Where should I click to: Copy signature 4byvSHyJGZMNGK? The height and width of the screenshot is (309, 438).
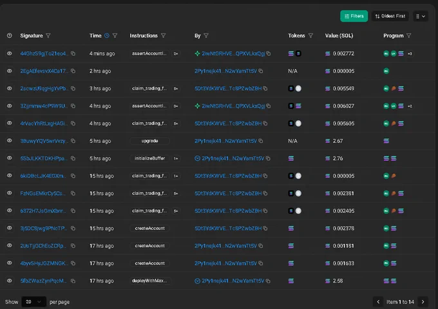(73, 263)
